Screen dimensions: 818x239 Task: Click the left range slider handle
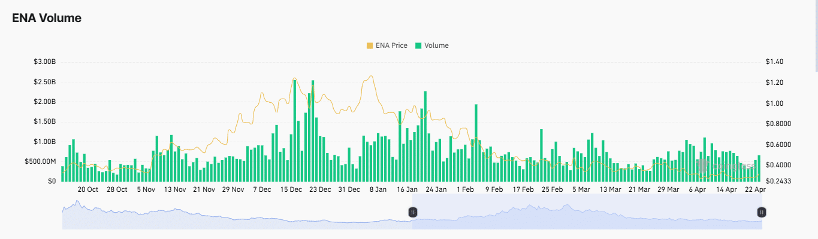[412, 212]
